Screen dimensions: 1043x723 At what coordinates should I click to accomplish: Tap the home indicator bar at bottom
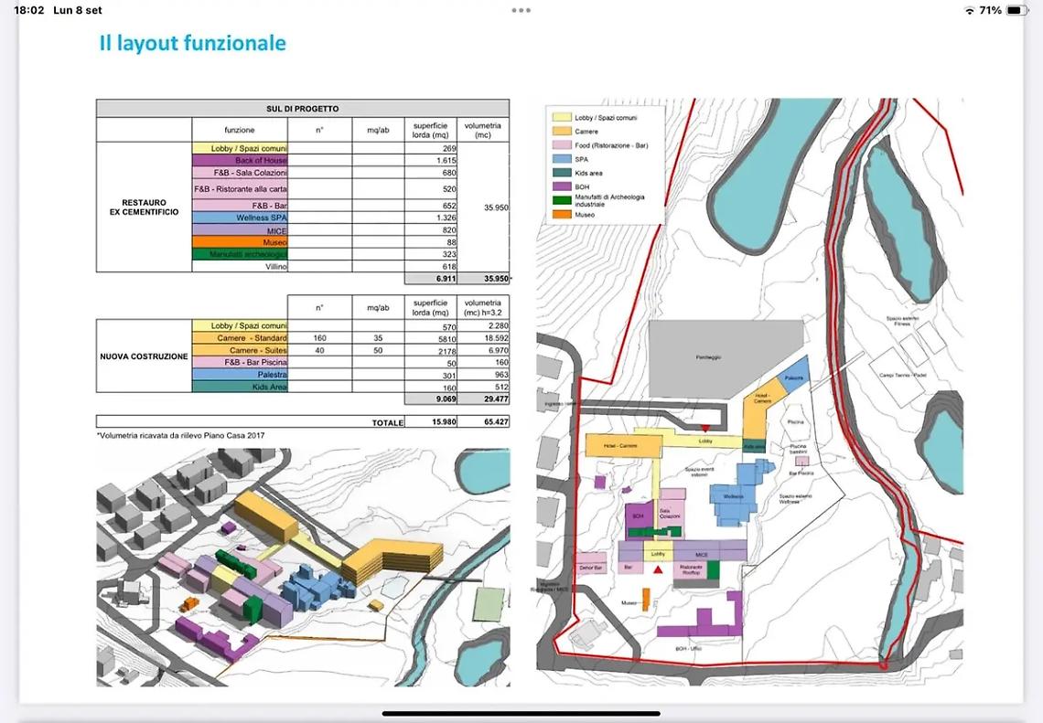click(521, 713)
